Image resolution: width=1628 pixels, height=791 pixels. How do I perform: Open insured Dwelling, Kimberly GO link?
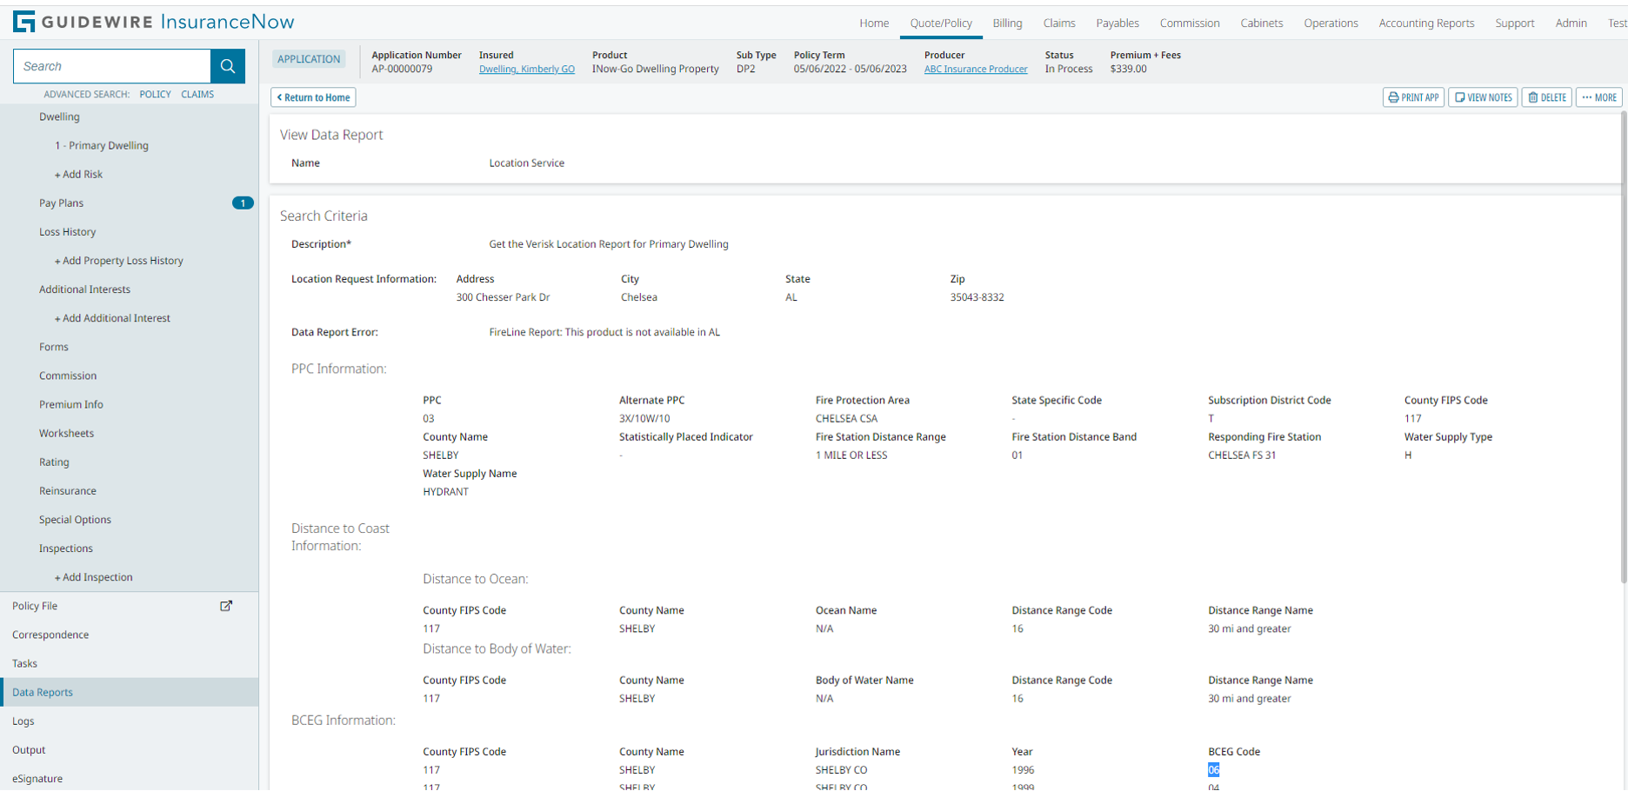pyautogui.click(x=526, y=70)
